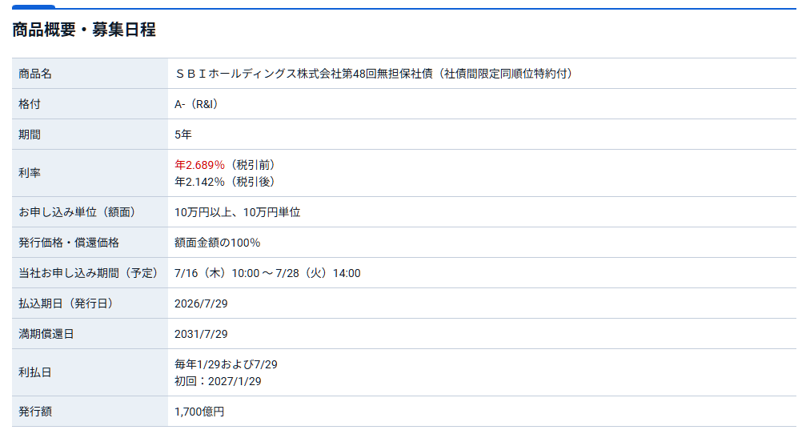Viewport: 802px width, 434px height.
Task: Click the issue date 2026/7/29
Action: [x=201, y=303]
